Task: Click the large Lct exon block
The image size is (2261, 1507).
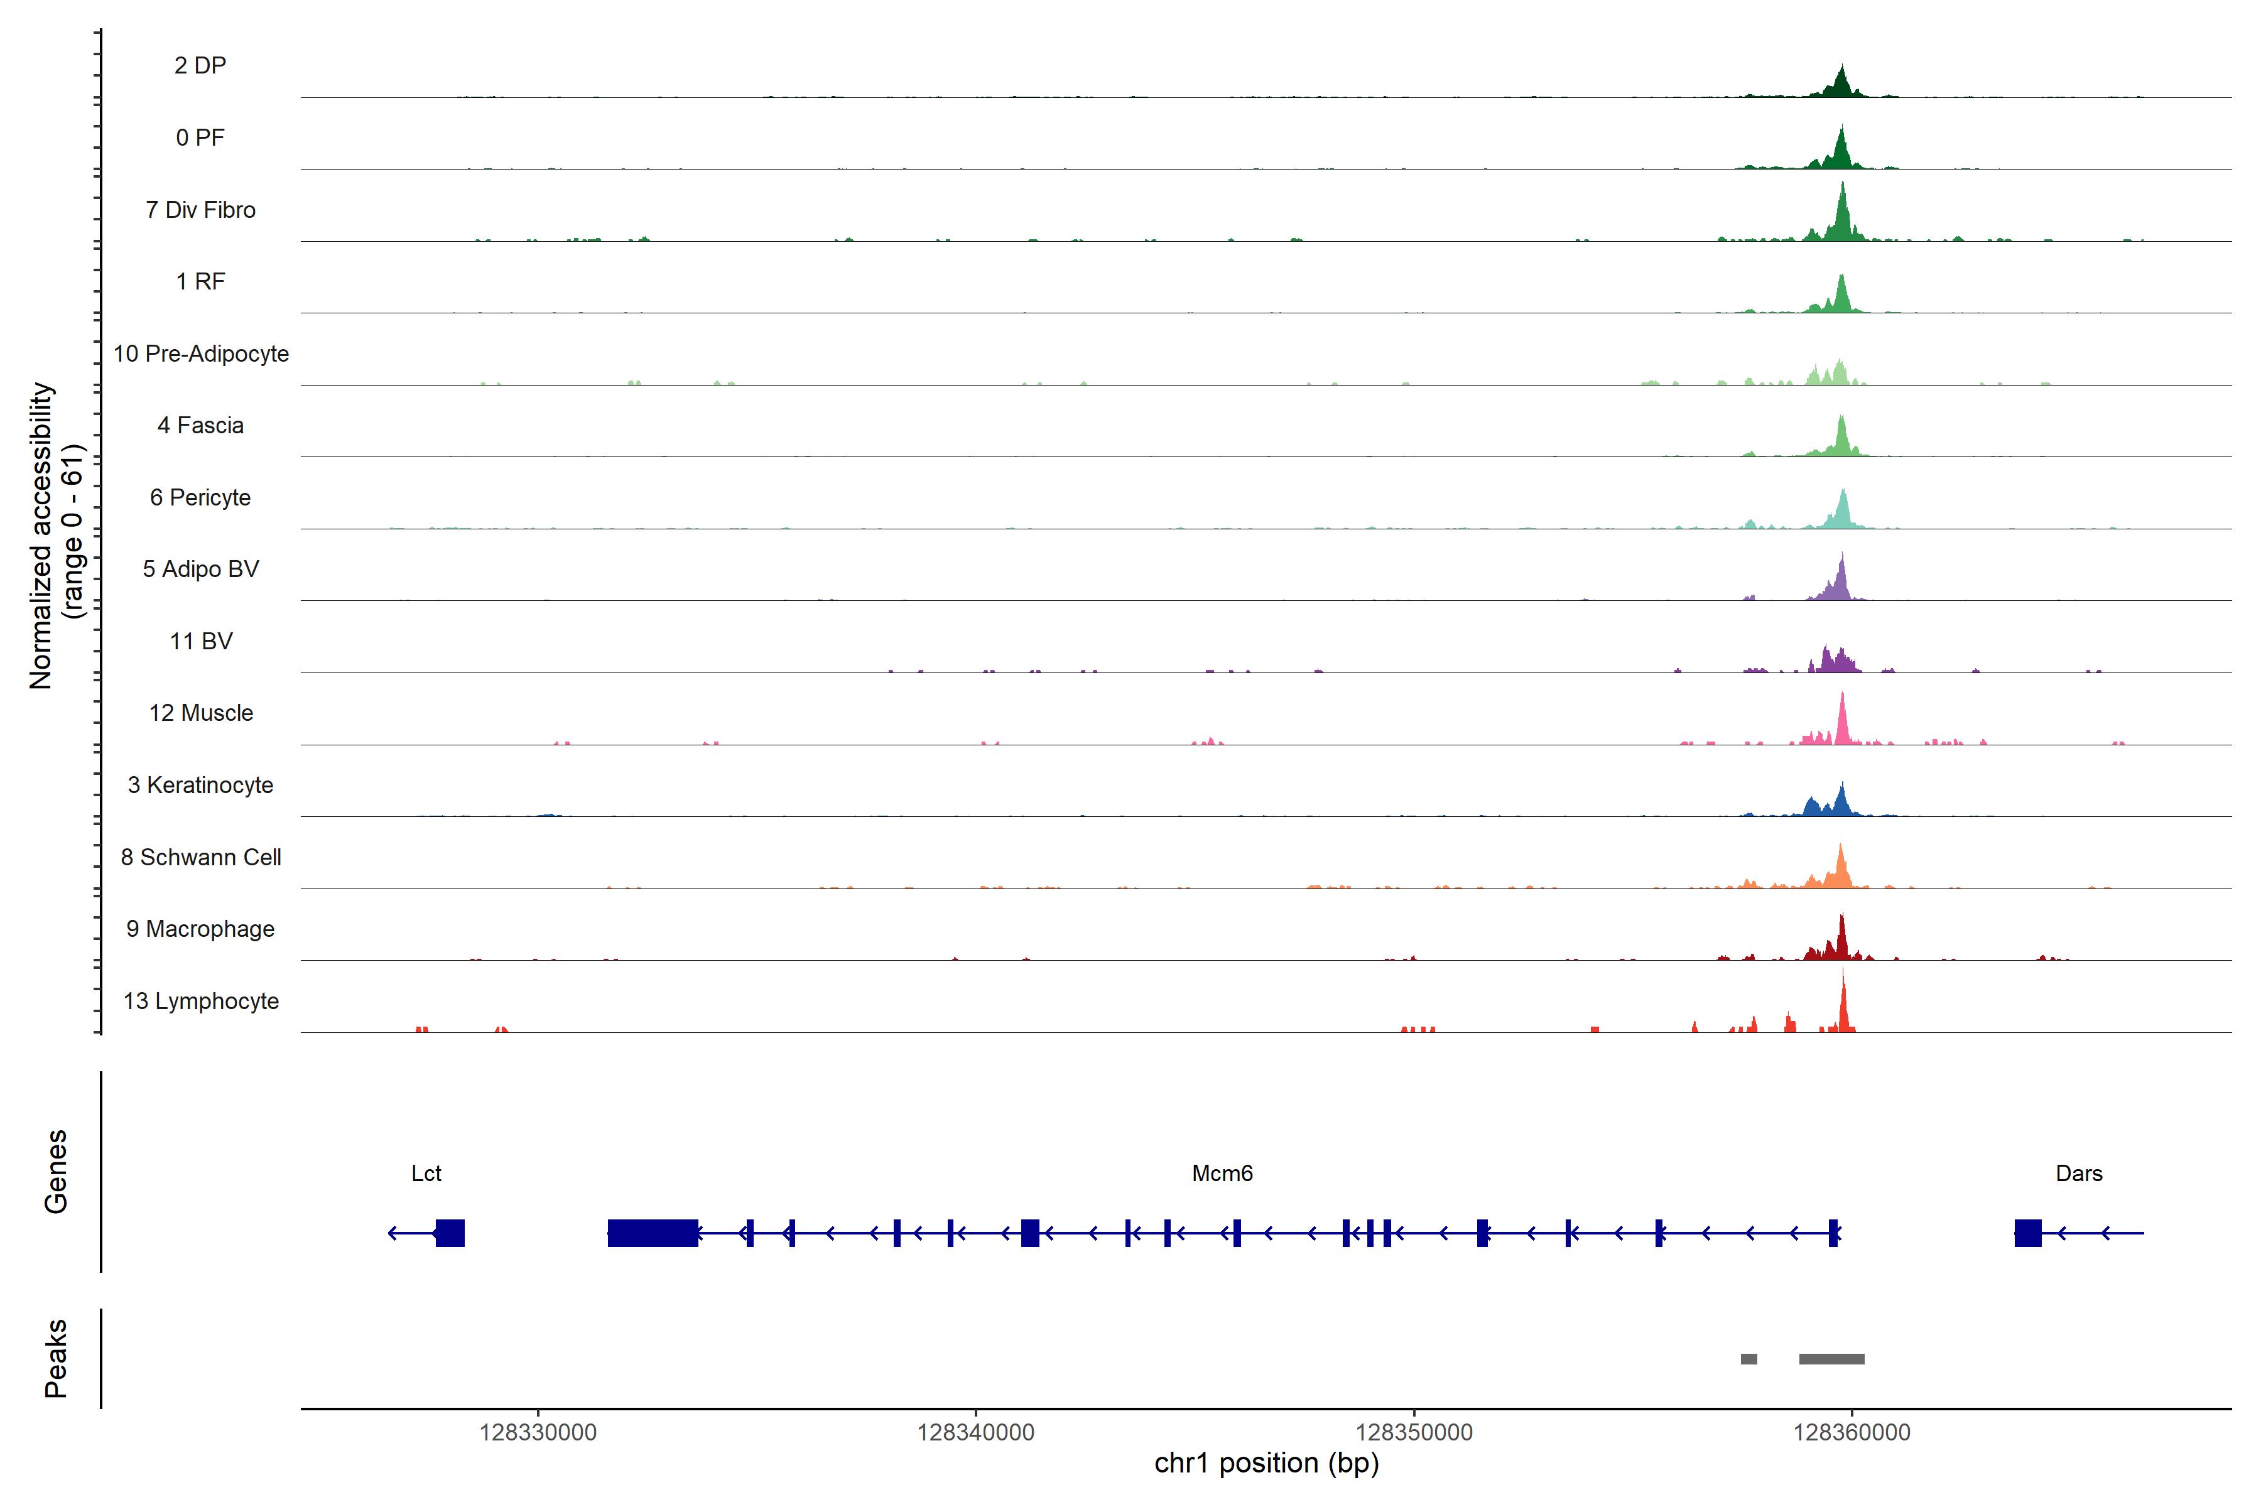Action: tap(450, 1233)
